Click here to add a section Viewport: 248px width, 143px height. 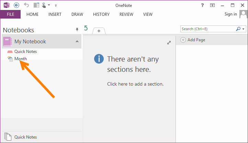pyautogui.click(x=135, y=84)
